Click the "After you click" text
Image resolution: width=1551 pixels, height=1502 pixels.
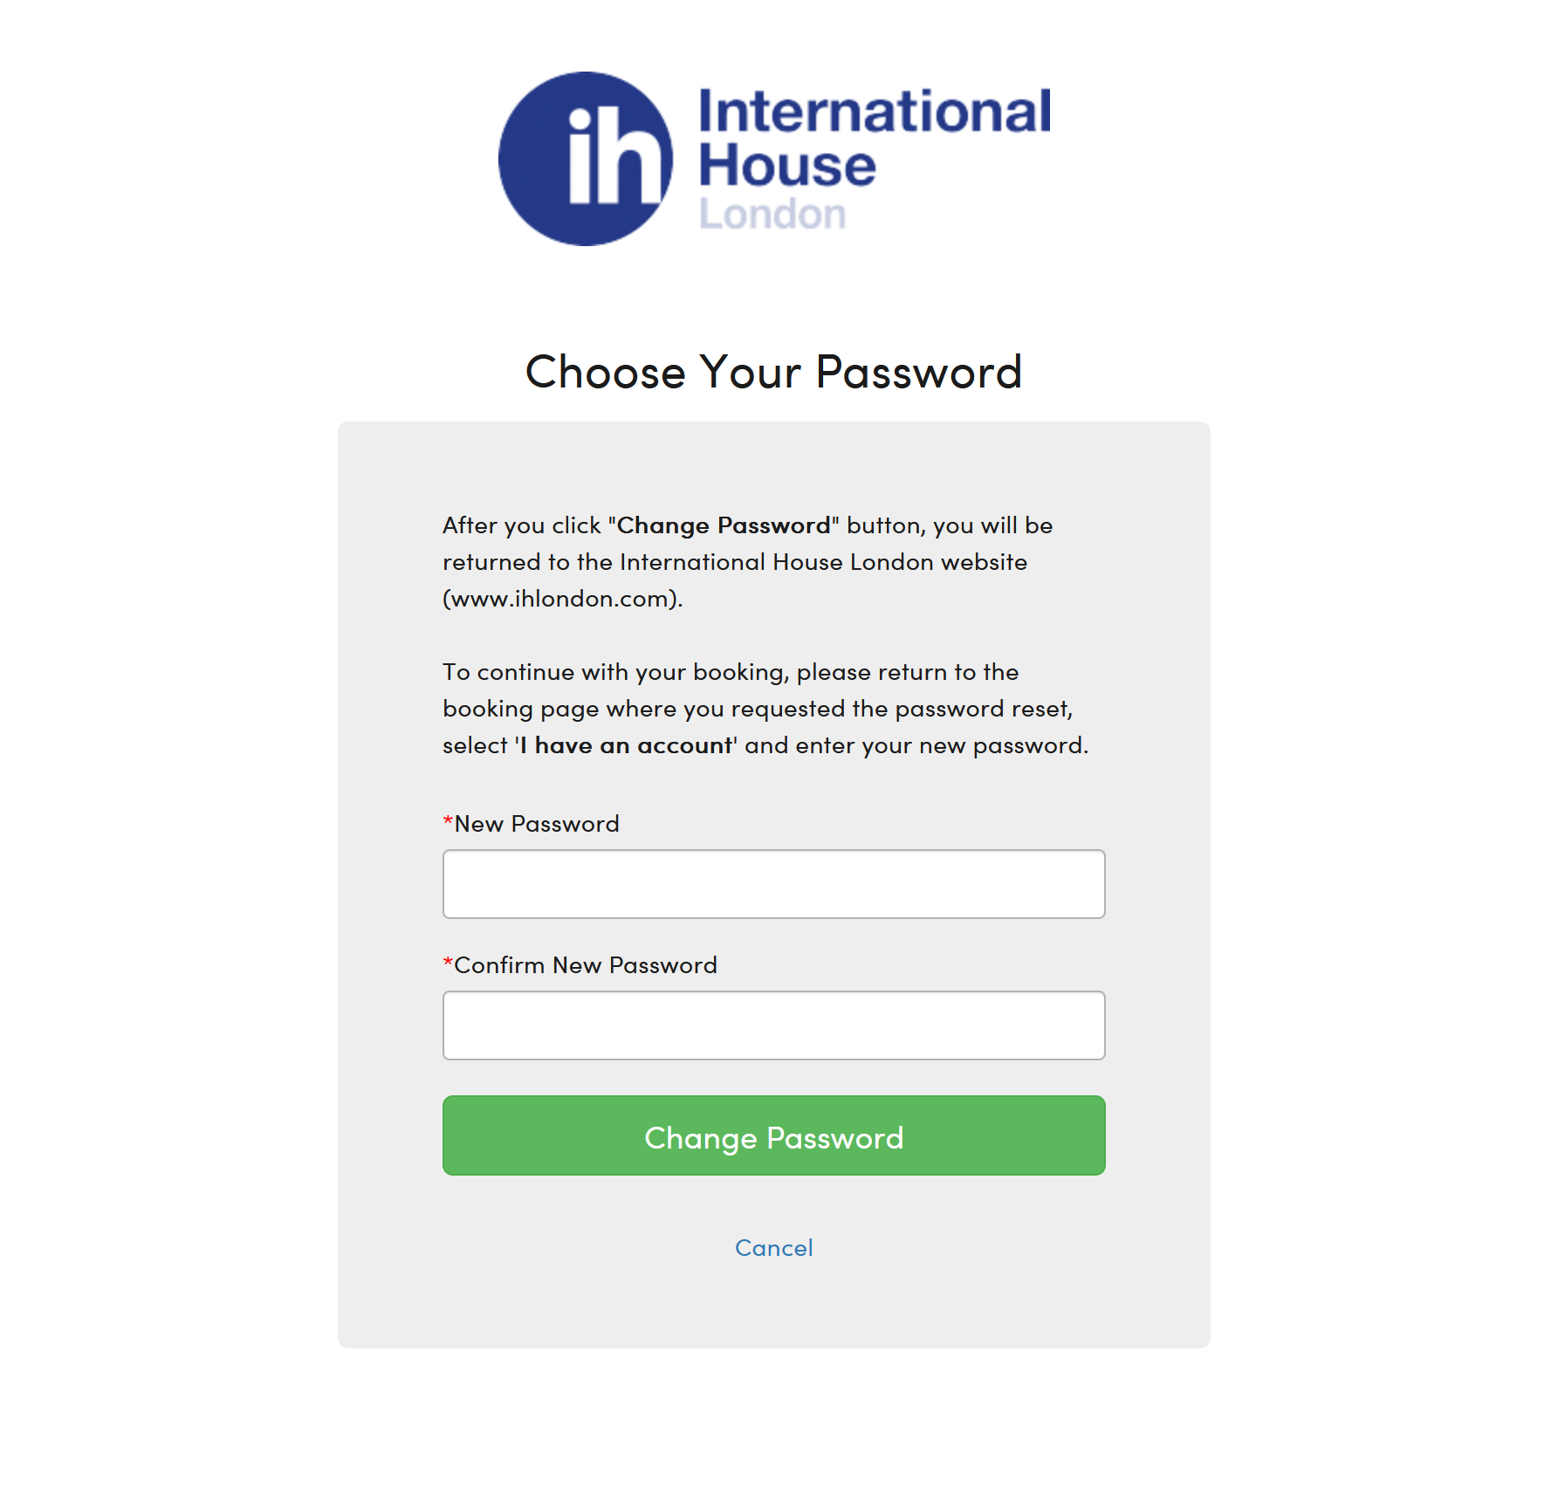(521, 525)
